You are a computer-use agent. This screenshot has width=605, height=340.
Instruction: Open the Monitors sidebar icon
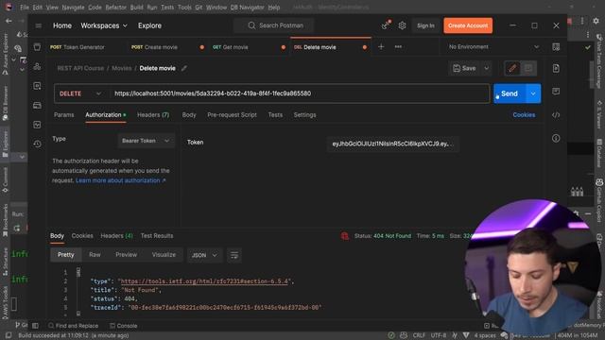(x=37, y=125)
